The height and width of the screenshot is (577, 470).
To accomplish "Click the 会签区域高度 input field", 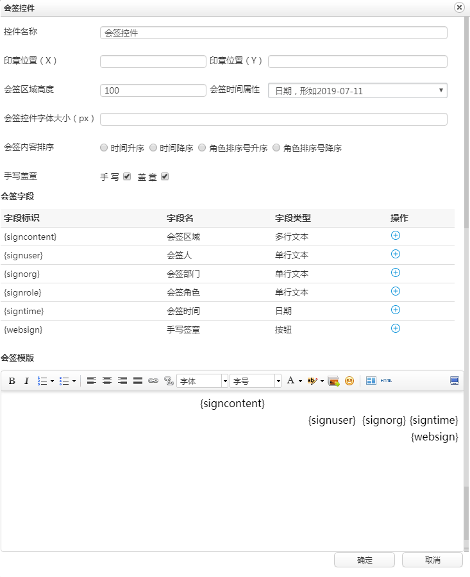I will pos(153,90).
